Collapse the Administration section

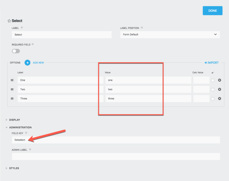click(x=20, y=128)
